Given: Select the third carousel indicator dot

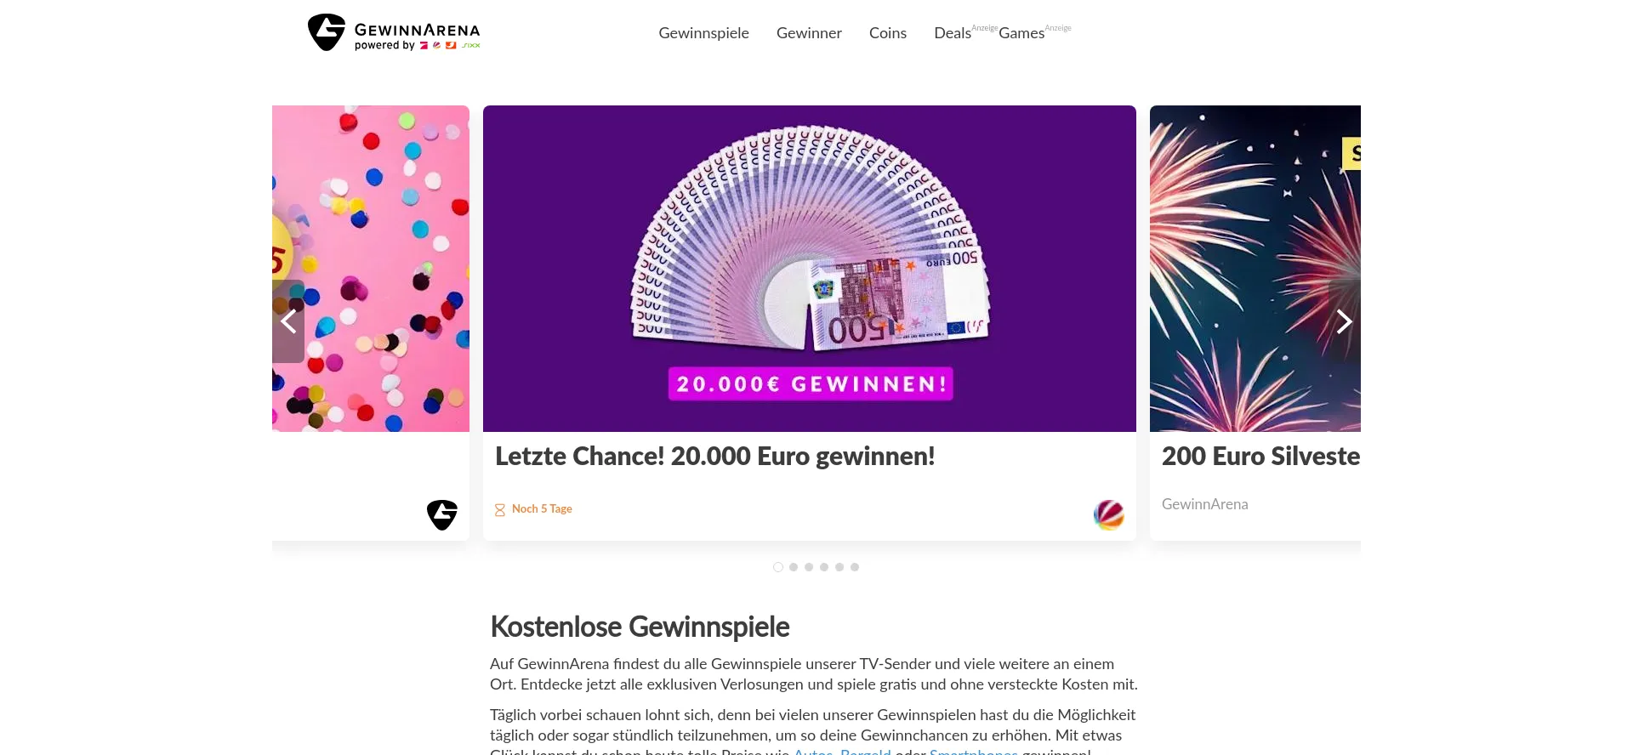Looking at the screenshot, I should (x=809, y=567).
